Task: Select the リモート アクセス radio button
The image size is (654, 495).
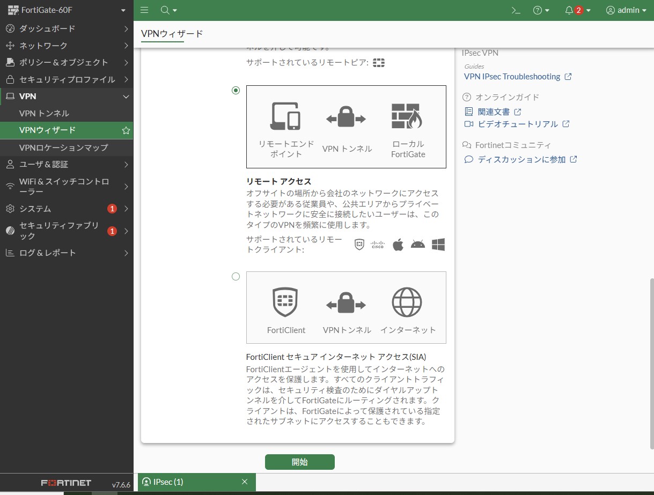Action: point(236,90)
